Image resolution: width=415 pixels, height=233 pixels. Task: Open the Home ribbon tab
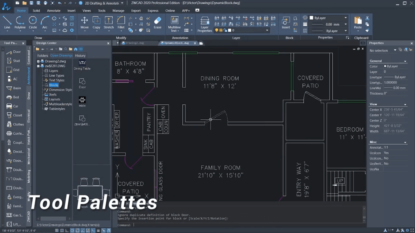tap(21, 11)
